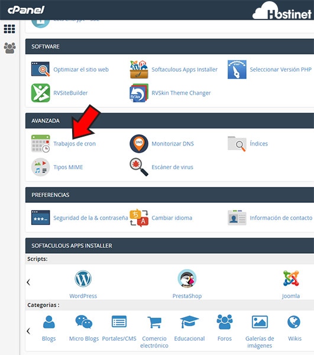Open the Tipos MIME link

[68, 167]
